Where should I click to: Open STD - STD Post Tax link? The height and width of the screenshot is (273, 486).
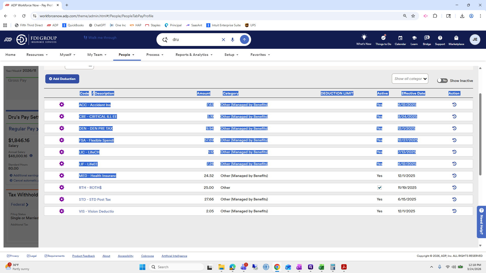(x=95, y=199)
